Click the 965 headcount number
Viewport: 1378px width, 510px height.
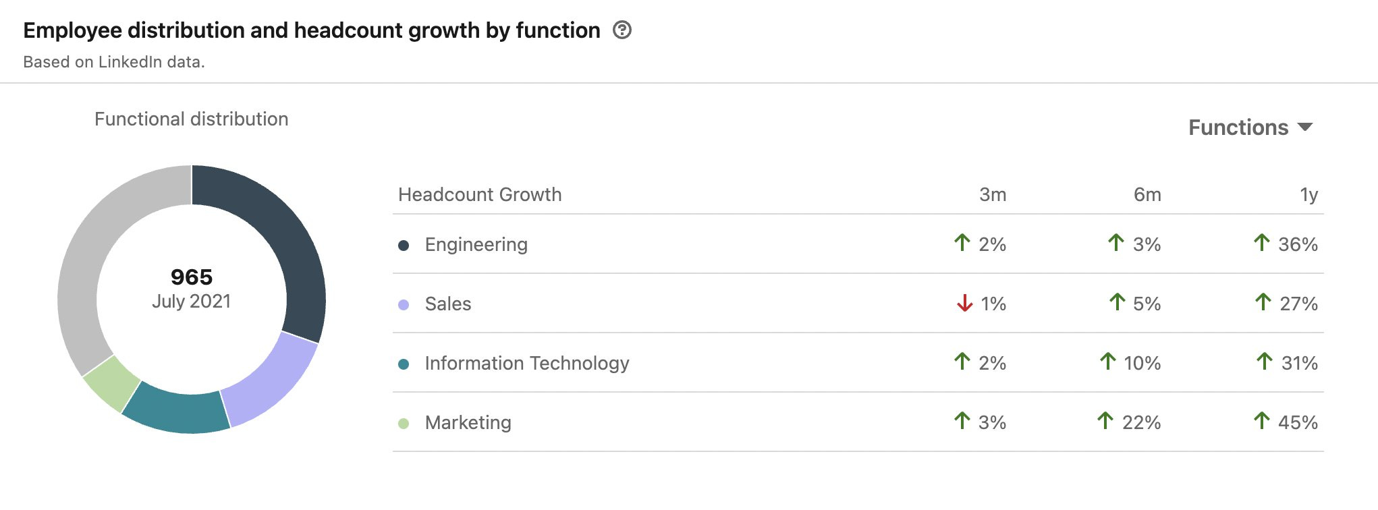click(192, 277)
